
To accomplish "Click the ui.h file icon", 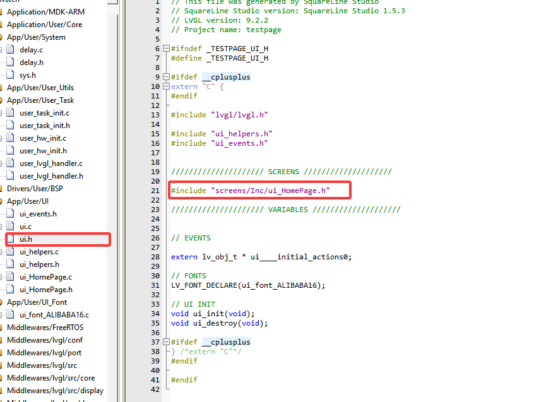I will click(x=10, y=239).
